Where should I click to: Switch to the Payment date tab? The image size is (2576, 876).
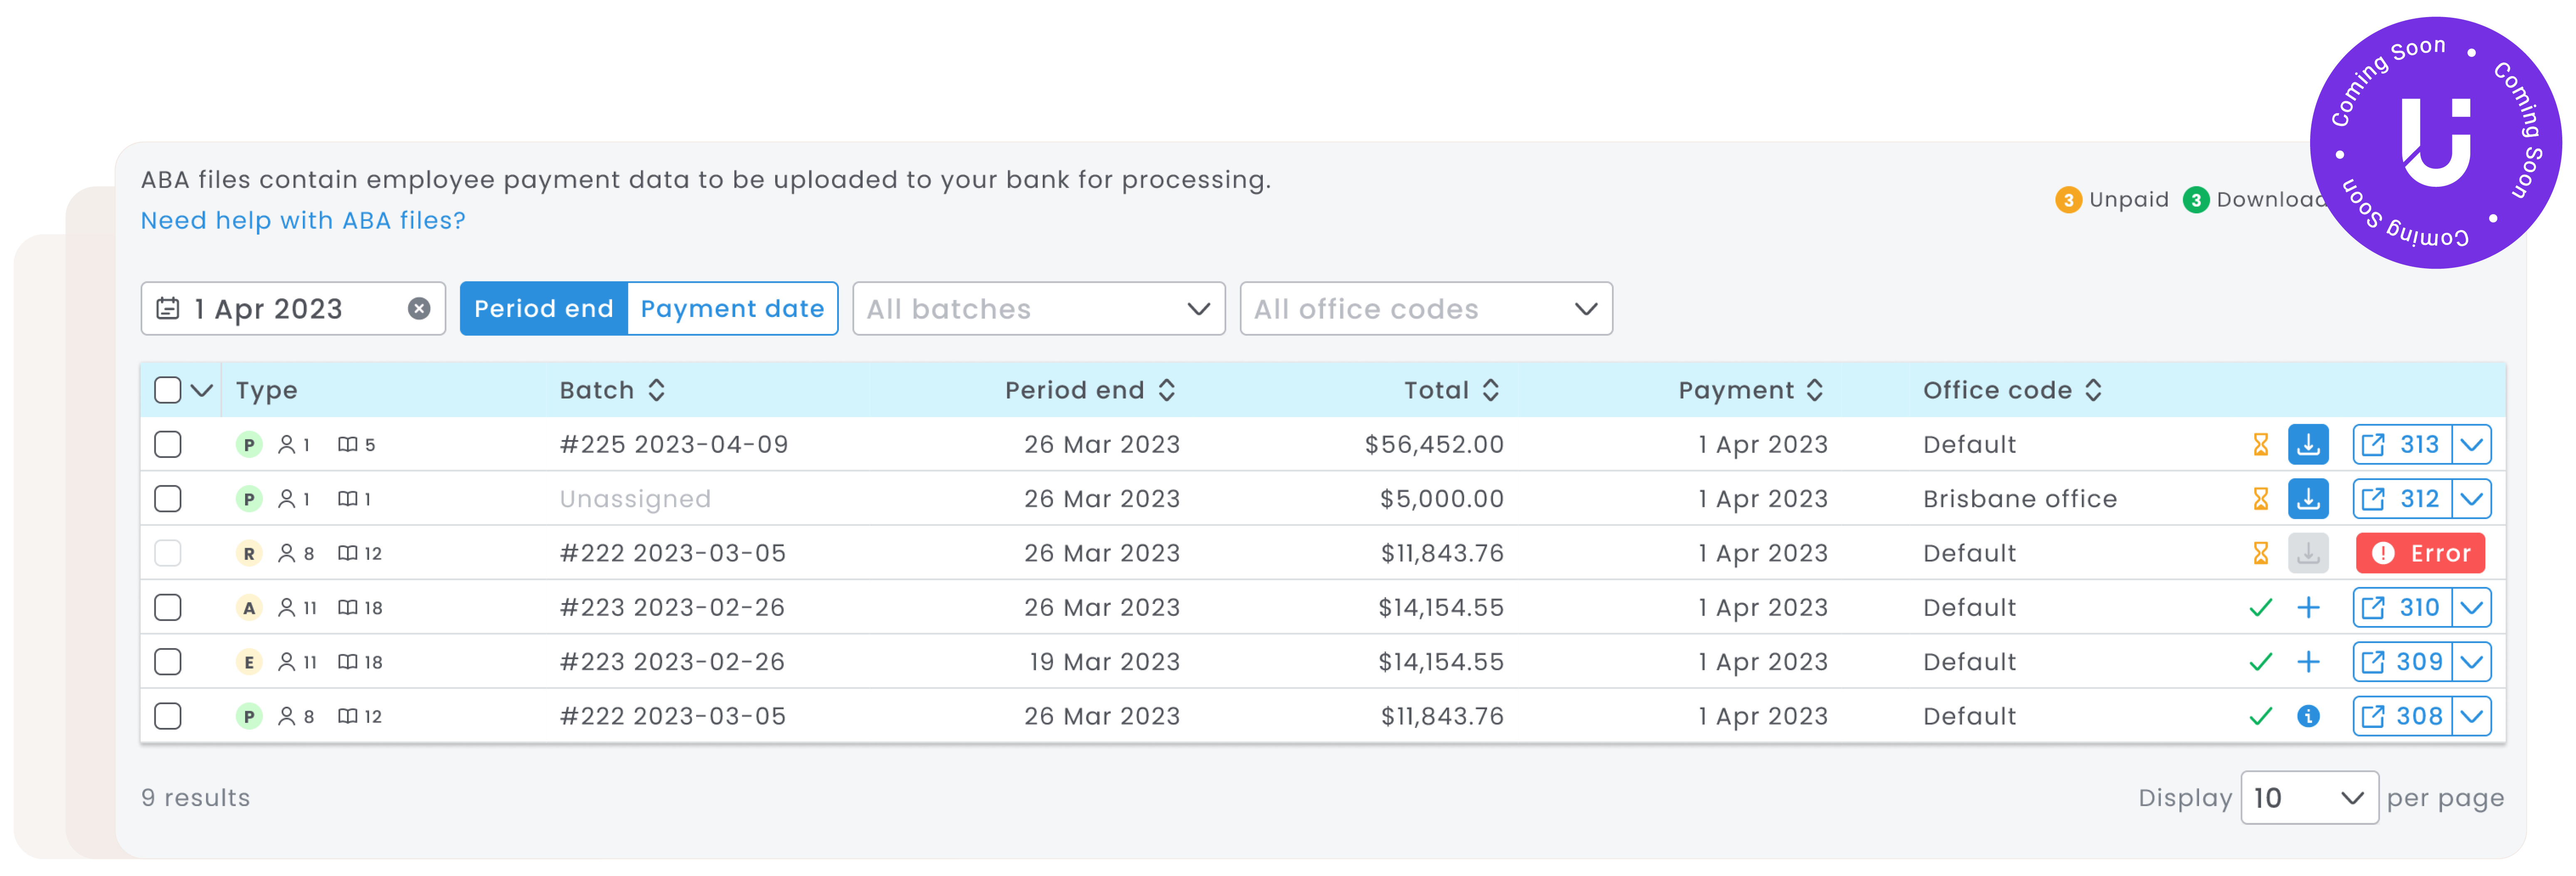(732, 309)
